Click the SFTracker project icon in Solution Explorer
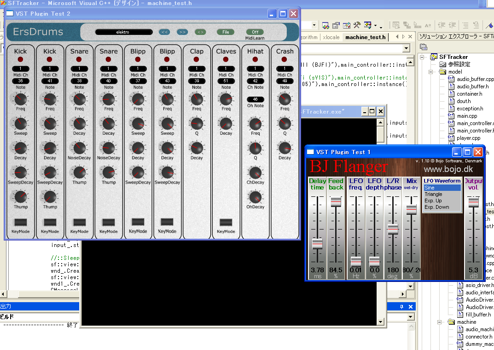 [432, 57]
